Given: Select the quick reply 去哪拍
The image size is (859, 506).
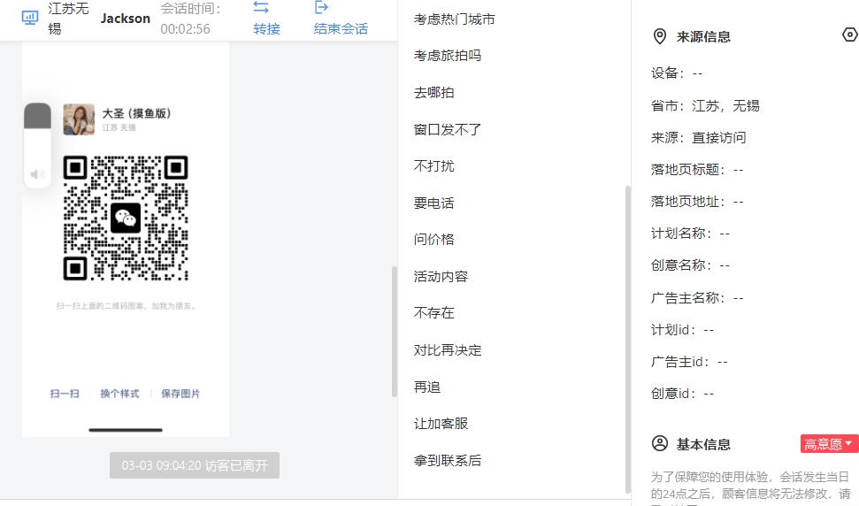Looking at the screenshot, I should pos(433,93).
